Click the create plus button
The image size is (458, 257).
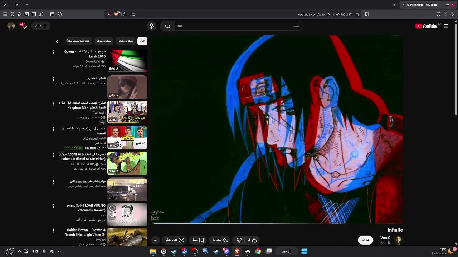(x=41, y=26)
